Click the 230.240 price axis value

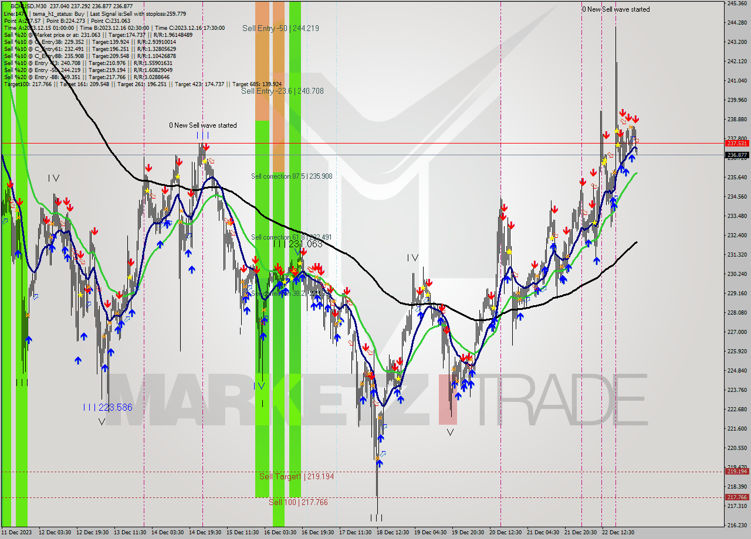[x=737, y=274]
